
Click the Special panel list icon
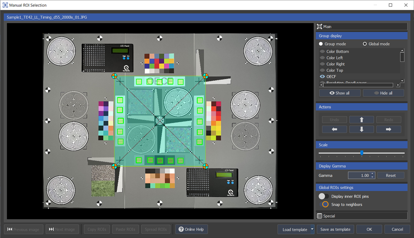[x=320, y=216]
